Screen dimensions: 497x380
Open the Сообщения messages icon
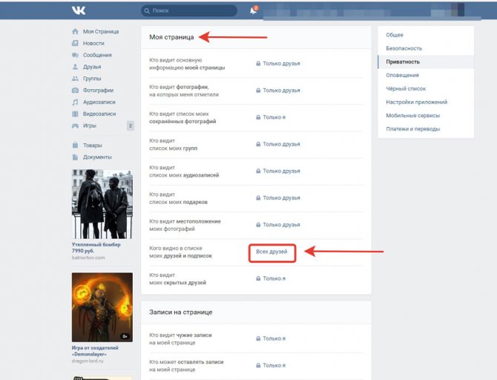(75, 55)
